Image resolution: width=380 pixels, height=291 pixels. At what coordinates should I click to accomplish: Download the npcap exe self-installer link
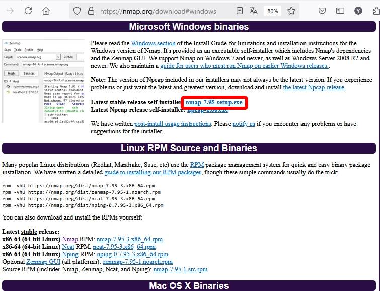tap(208, 110)
